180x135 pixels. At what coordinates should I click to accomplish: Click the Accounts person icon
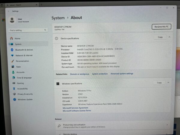click(13, 72)
